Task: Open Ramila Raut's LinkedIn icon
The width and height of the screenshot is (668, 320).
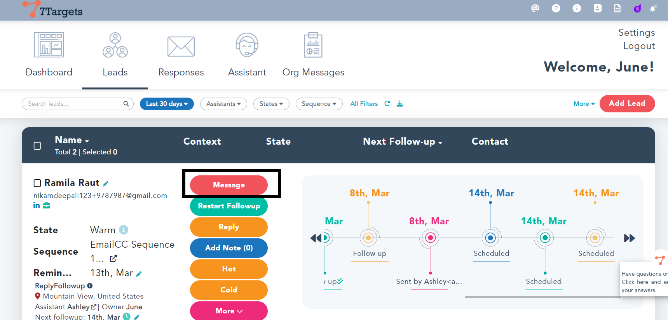Action: coord(37,205)
